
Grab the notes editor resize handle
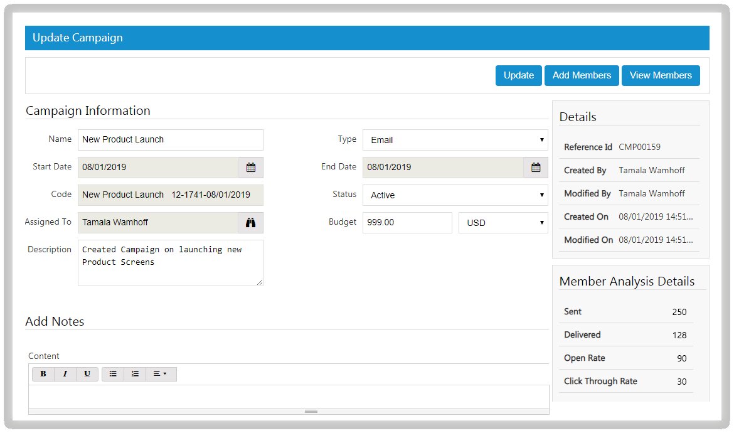pyautogui.click(x=311, y=412)
